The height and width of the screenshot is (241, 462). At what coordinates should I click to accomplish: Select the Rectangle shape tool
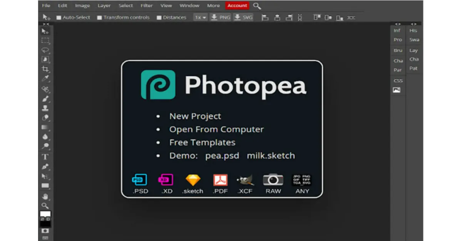(45, 186)
